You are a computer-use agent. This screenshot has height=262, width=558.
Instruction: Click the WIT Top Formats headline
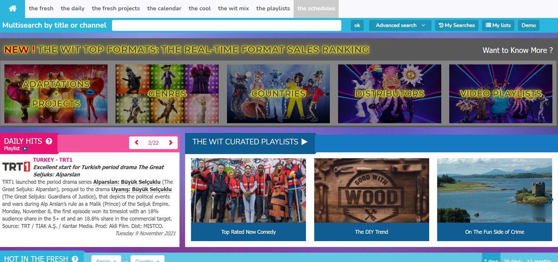coord(186,50)
